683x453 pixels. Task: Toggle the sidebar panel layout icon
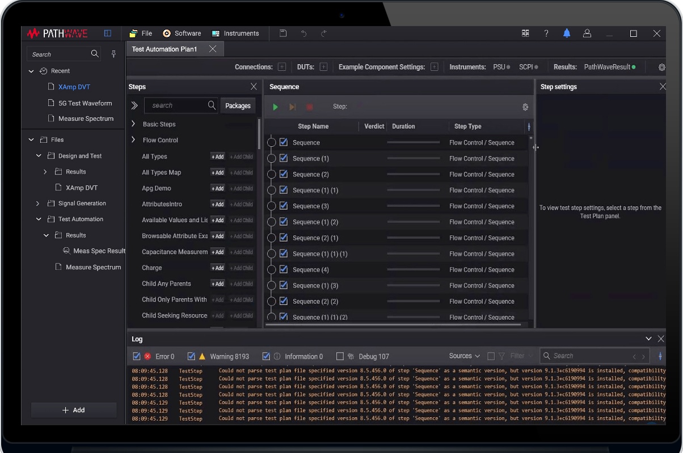point(107,33)
